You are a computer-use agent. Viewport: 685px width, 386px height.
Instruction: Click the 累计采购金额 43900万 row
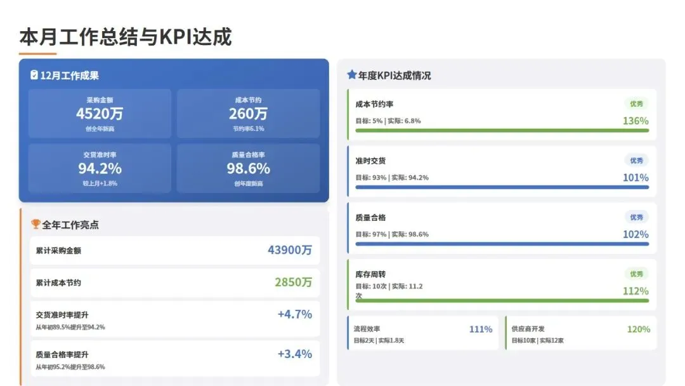tap(174, 250)
